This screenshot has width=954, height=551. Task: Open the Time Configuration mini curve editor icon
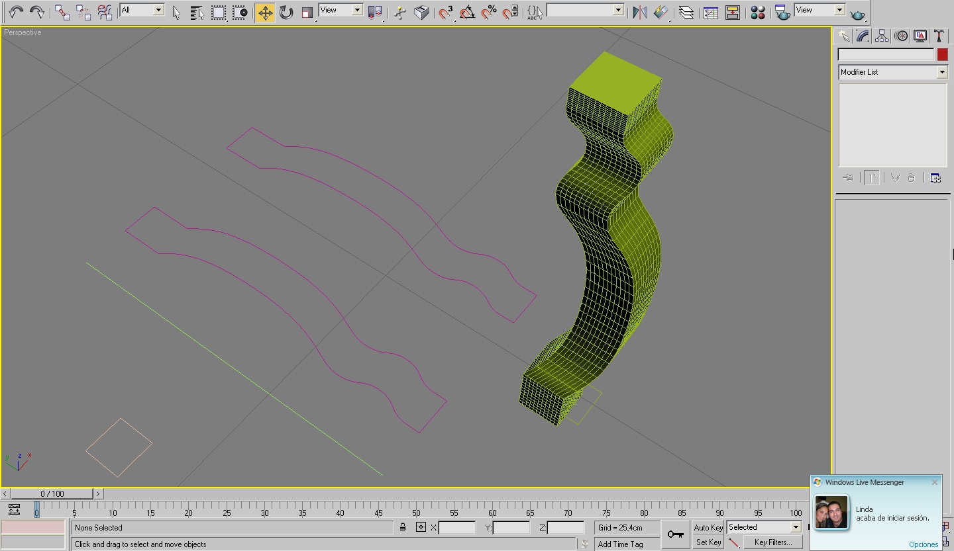(x=14, y=509)
